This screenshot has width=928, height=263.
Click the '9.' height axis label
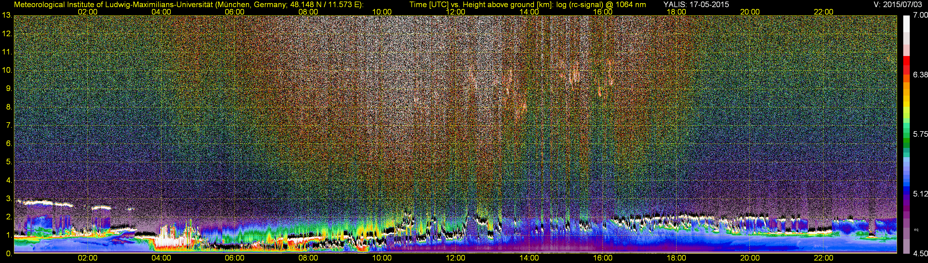(x=9, y=88)
